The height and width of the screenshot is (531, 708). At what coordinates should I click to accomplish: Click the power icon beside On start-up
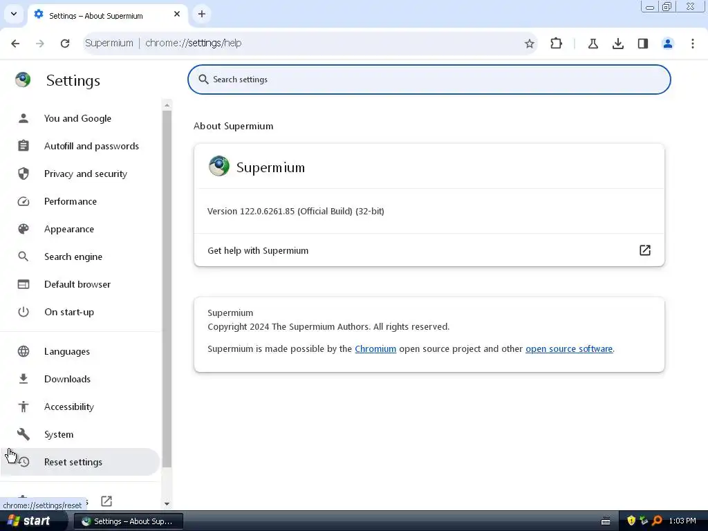coord(24,312)
